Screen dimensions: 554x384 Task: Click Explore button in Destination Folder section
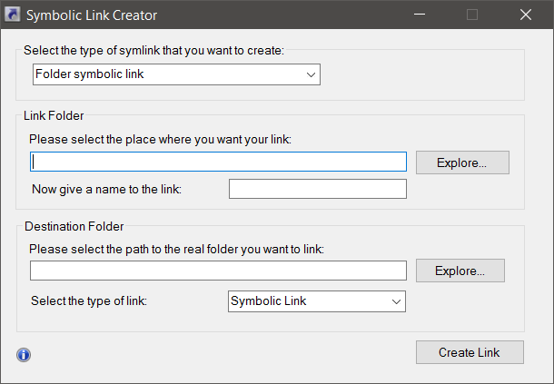coord(460,271)
